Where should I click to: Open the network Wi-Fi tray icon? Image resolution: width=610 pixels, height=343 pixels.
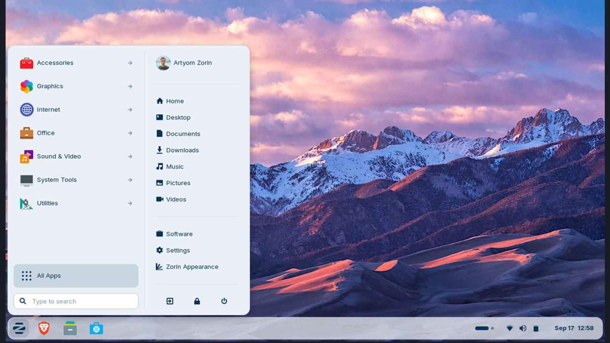[x=509, y=328]
